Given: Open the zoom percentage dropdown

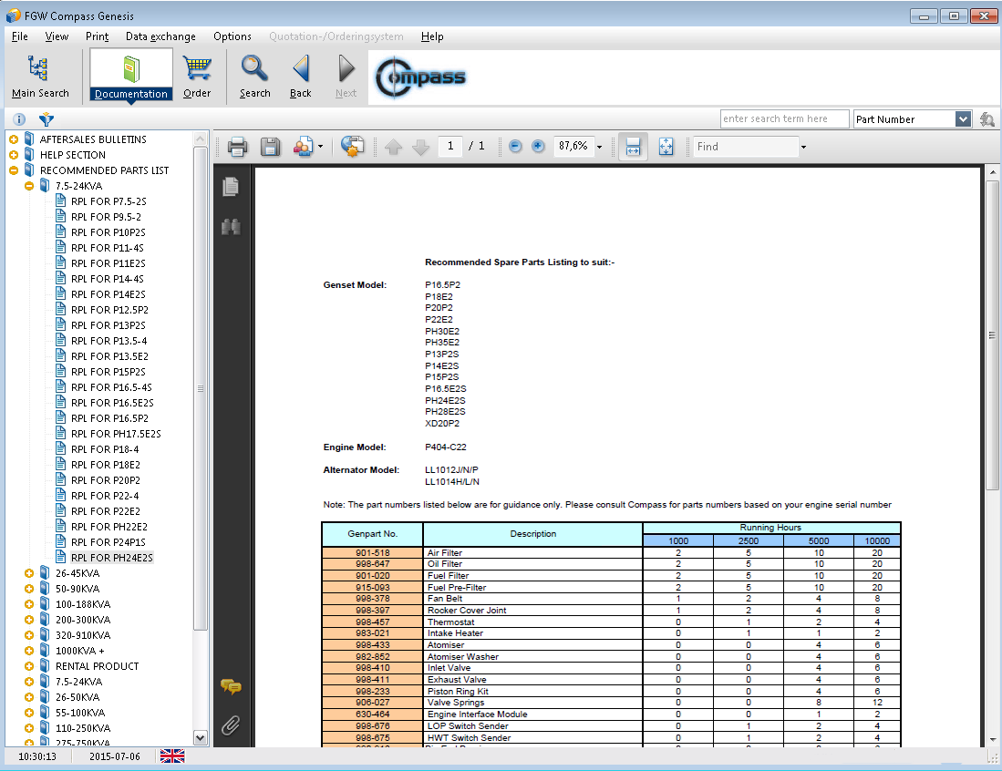Looking at the screenshot, I should pos(599,147).
